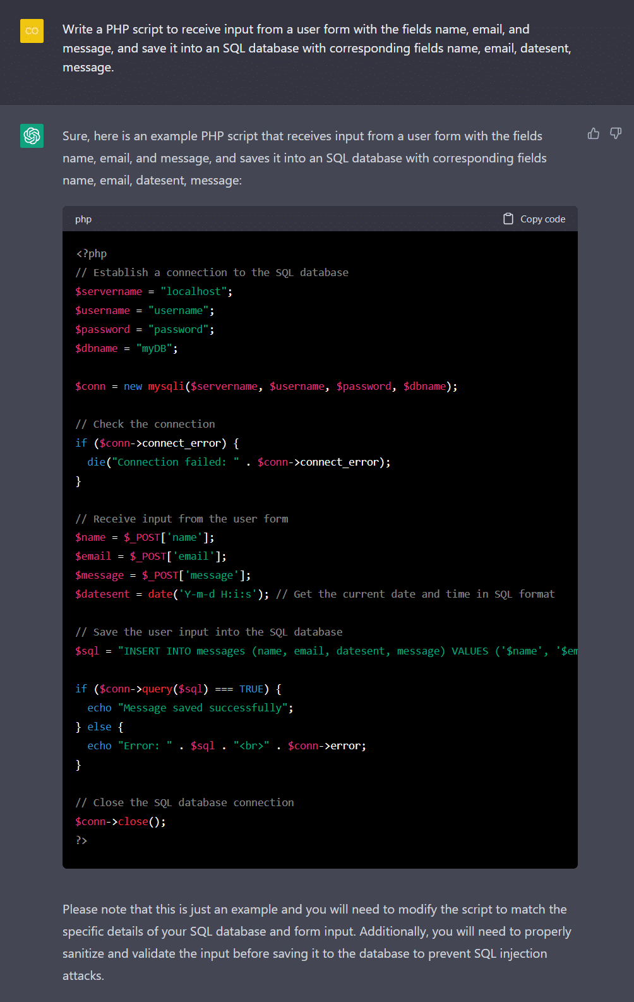Click the echo Message saved successfully line
This screenshot has width=634, height=1002.
[x=190, y=708]
